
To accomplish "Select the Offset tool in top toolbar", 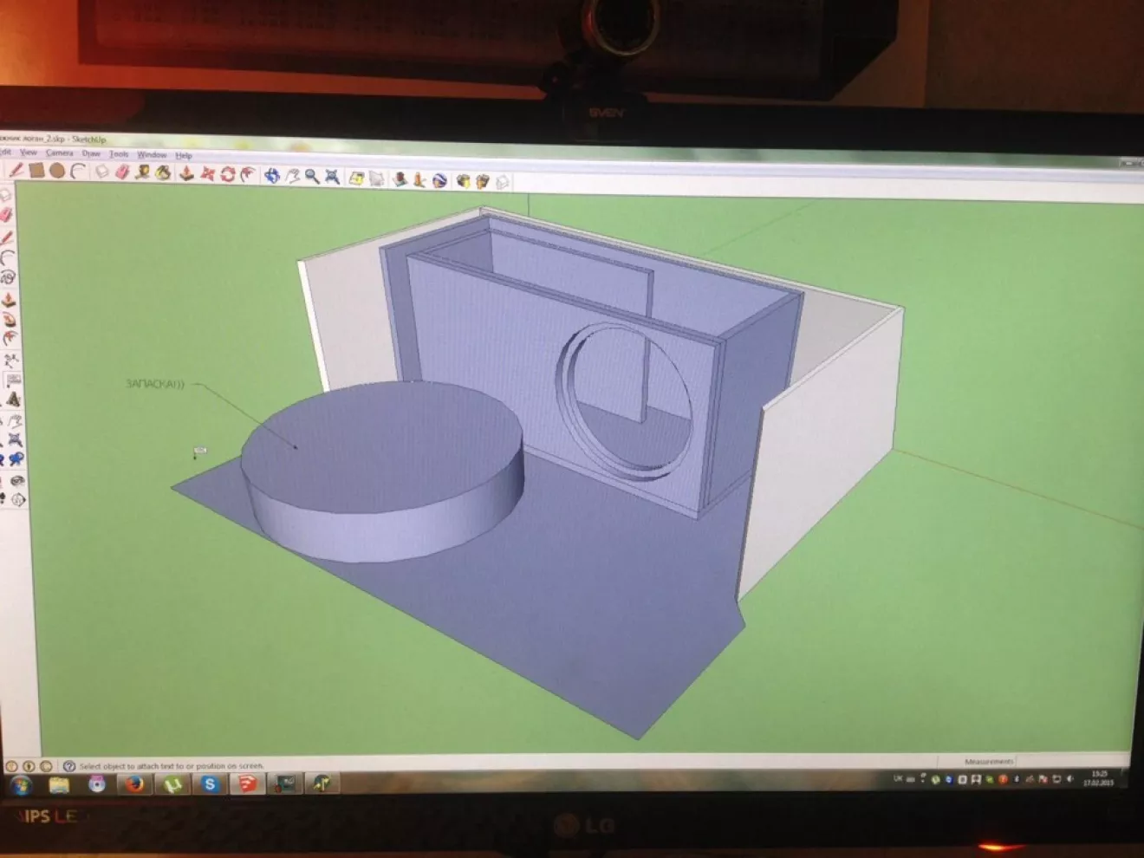I will tap(248, 175).
